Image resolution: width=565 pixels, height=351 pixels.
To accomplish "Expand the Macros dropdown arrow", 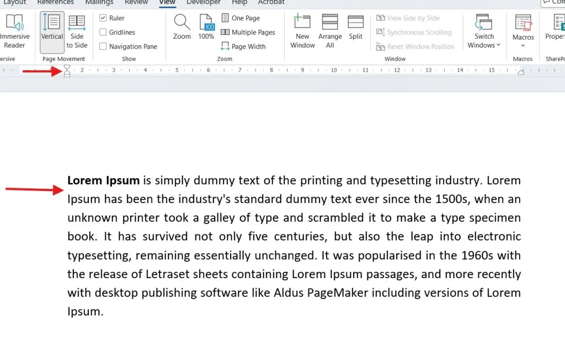I will coord(523,44).
